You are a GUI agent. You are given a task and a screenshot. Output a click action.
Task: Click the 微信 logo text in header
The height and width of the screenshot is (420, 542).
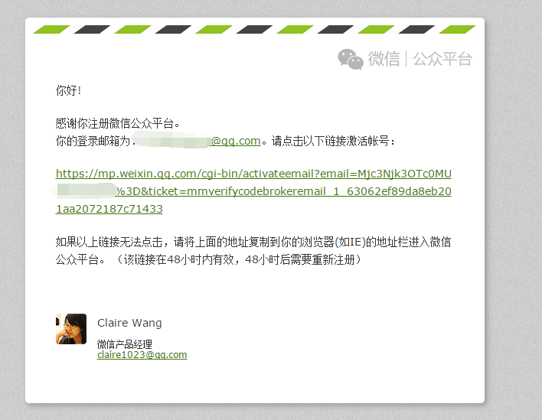pyautogui.click(x=384, y=58)
